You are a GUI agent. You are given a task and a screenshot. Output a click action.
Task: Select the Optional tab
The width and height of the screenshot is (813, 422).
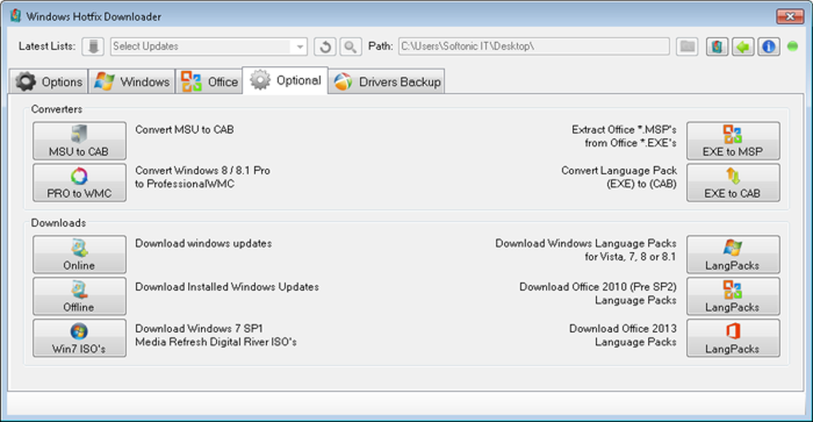pos(285,81)
